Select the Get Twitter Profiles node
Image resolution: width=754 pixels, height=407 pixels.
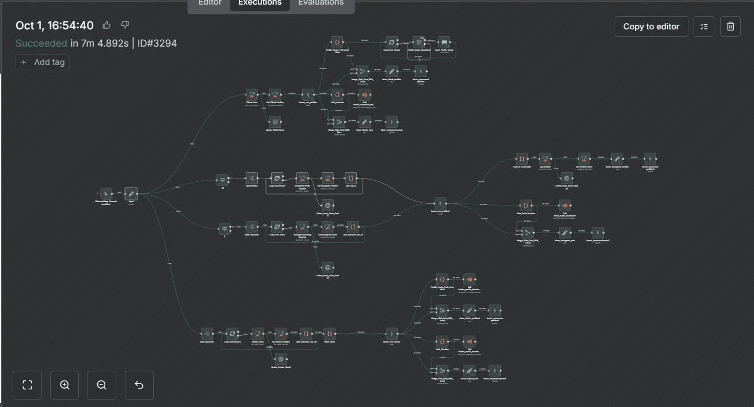click(281, 333)
